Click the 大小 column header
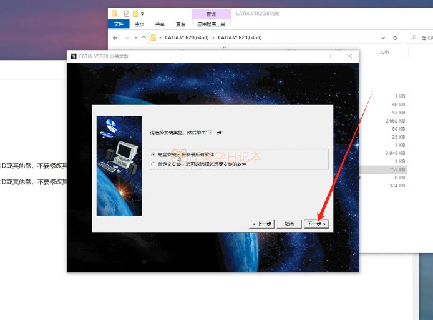433x320 pixels. click(x=384, y=53)
